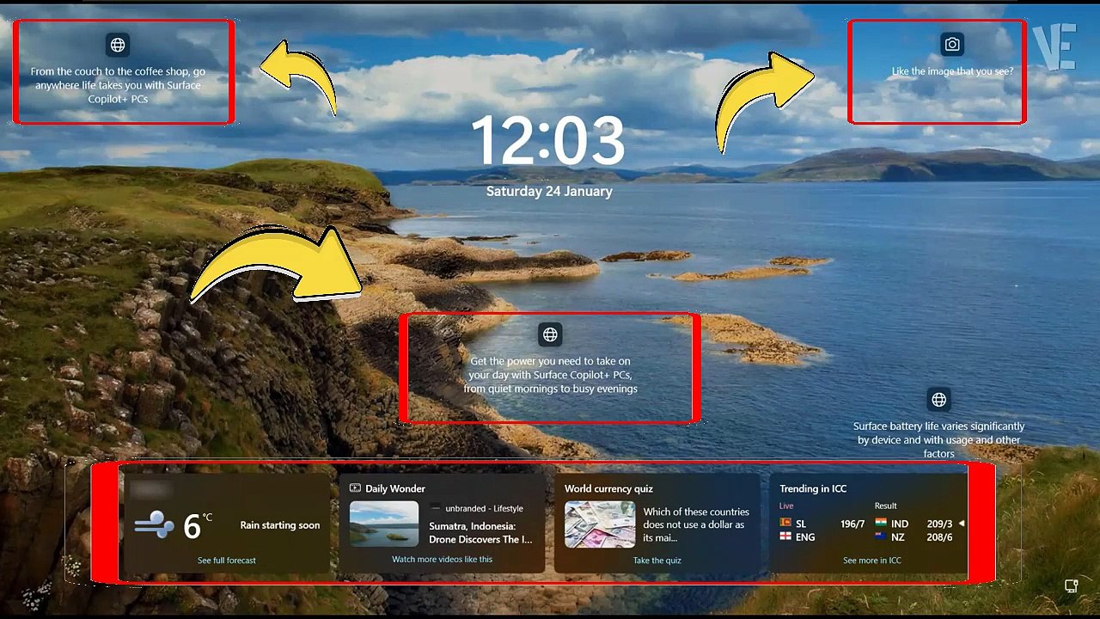Click 'unbranded - Lifestyle' source label
1100x619 pixels.
(484, 508)
